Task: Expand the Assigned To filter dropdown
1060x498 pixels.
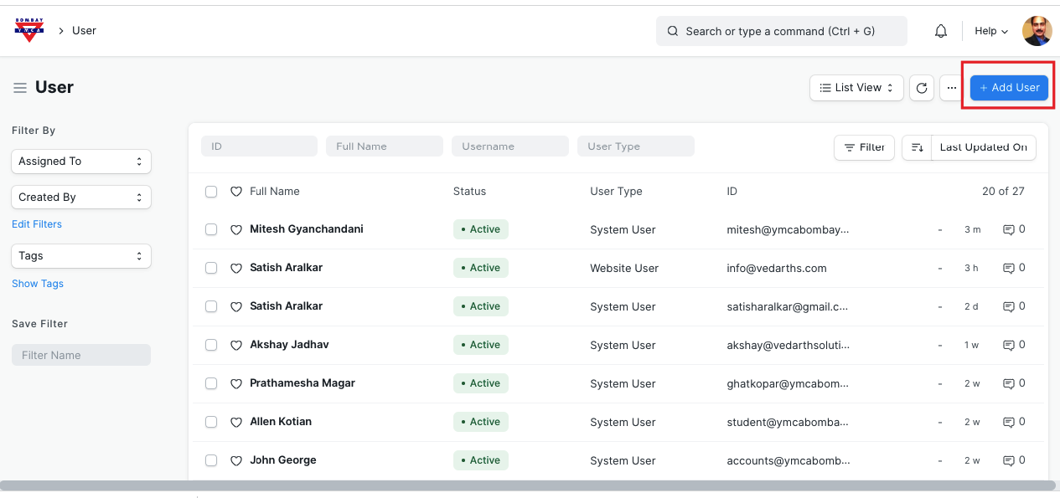Action: (81, 162)
